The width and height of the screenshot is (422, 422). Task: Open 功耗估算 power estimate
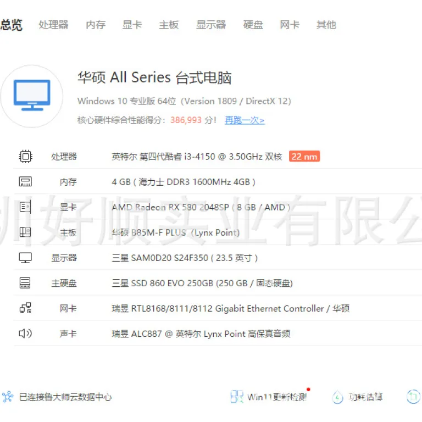click(365, 397)
